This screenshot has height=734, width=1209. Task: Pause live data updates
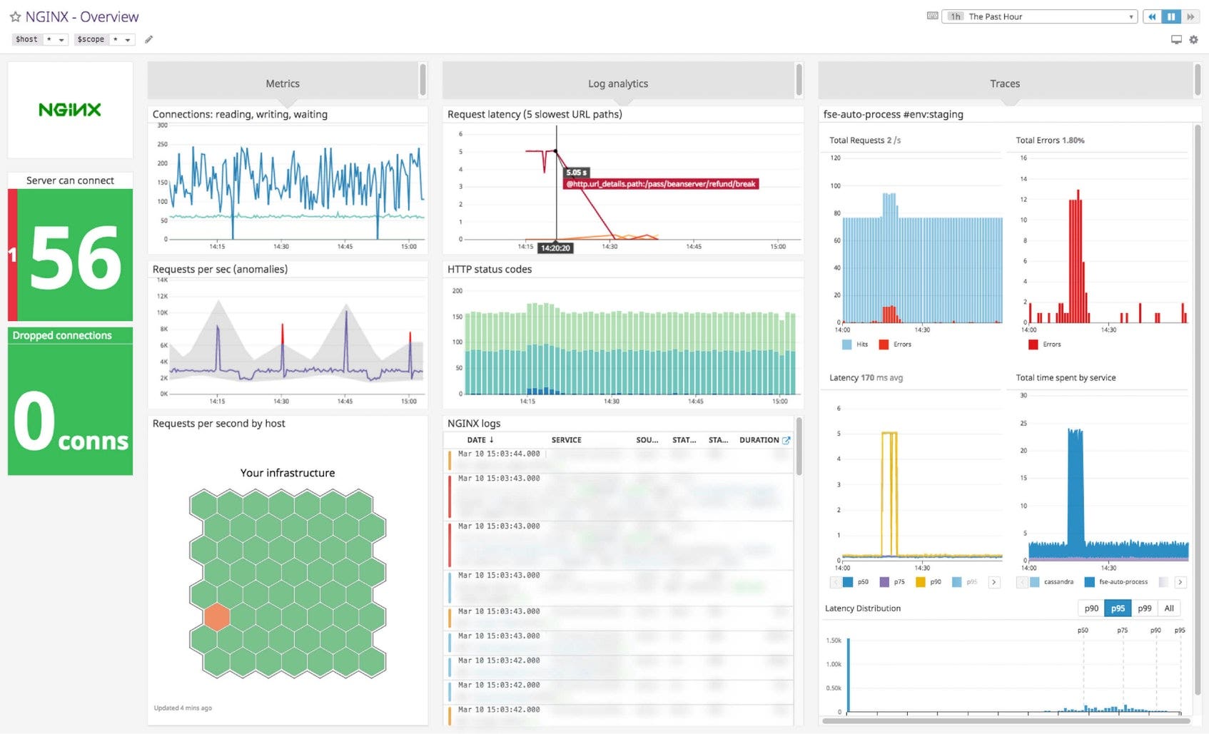point(1170,16)
